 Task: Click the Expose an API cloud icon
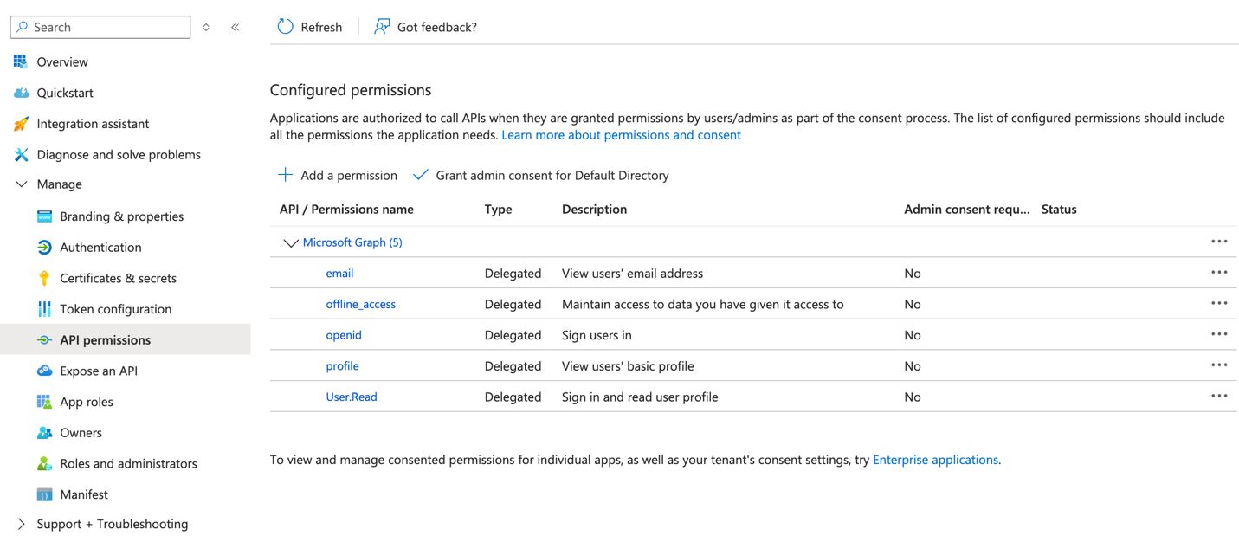tap(44, 371)
